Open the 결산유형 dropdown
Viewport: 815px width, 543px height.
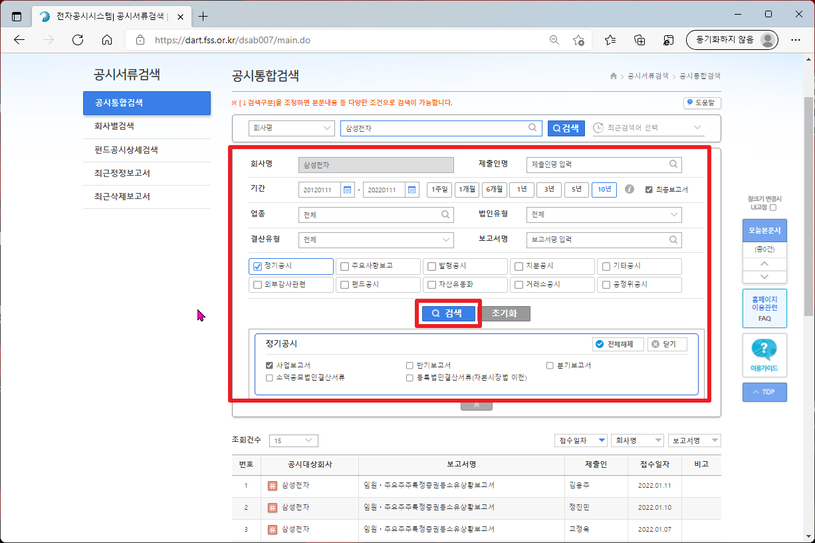pos(376,240)
